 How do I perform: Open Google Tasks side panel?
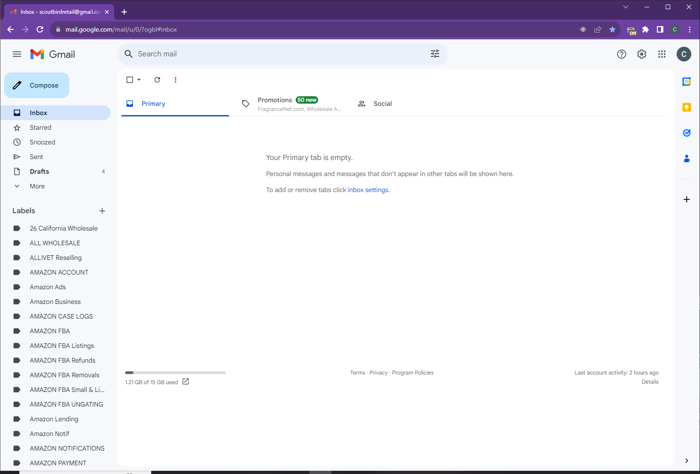pyautogui.click(x=687, y=133)
